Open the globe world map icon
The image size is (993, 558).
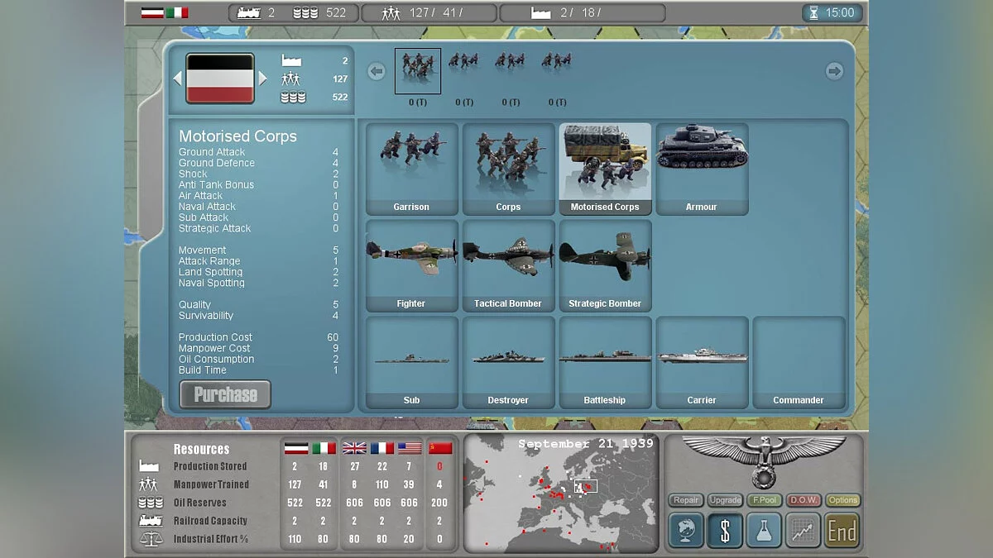(686, 531)
